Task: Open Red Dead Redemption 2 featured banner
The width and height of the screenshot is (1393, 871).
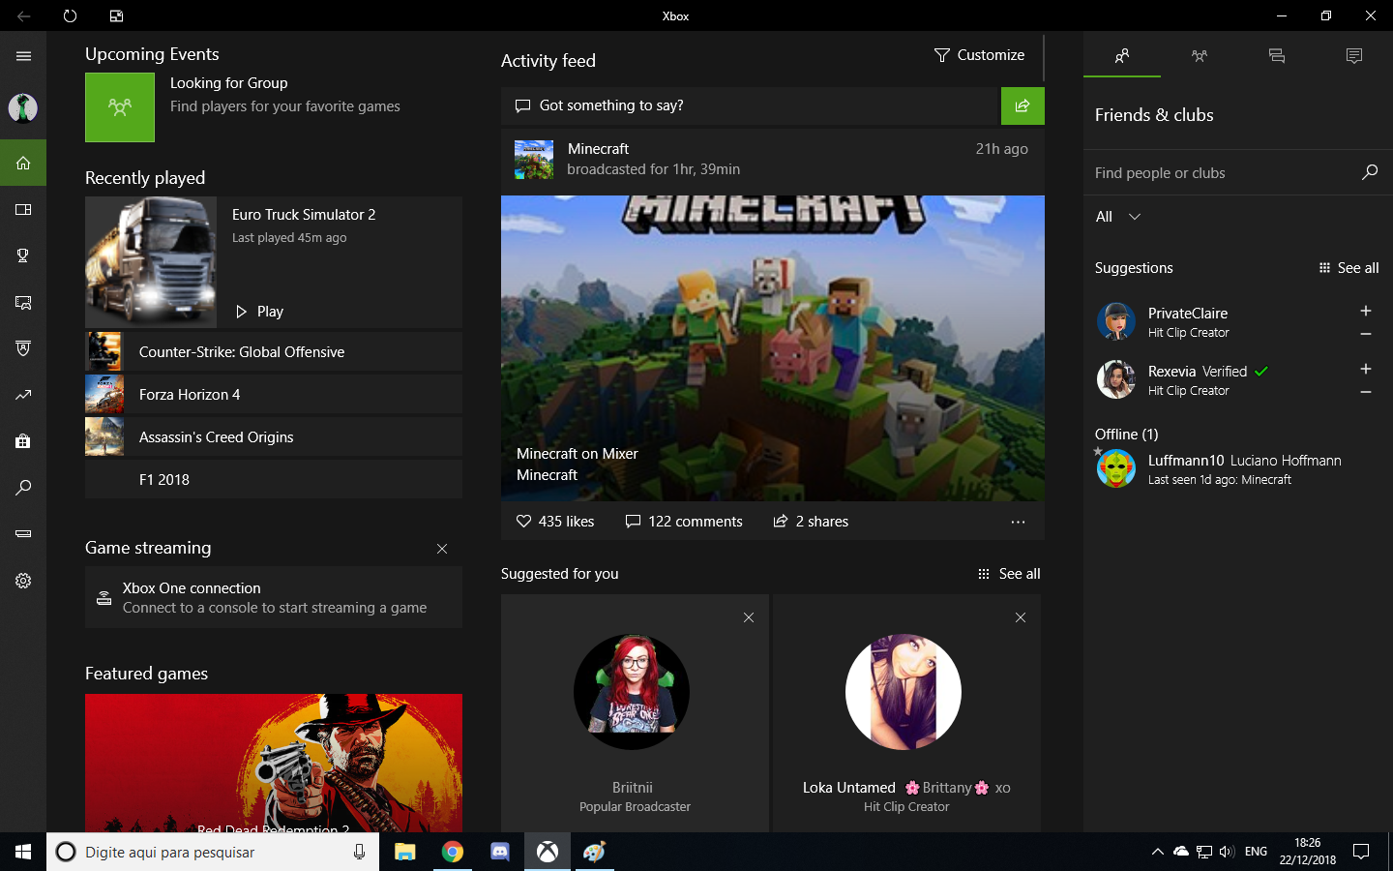Action: point(274,764)
